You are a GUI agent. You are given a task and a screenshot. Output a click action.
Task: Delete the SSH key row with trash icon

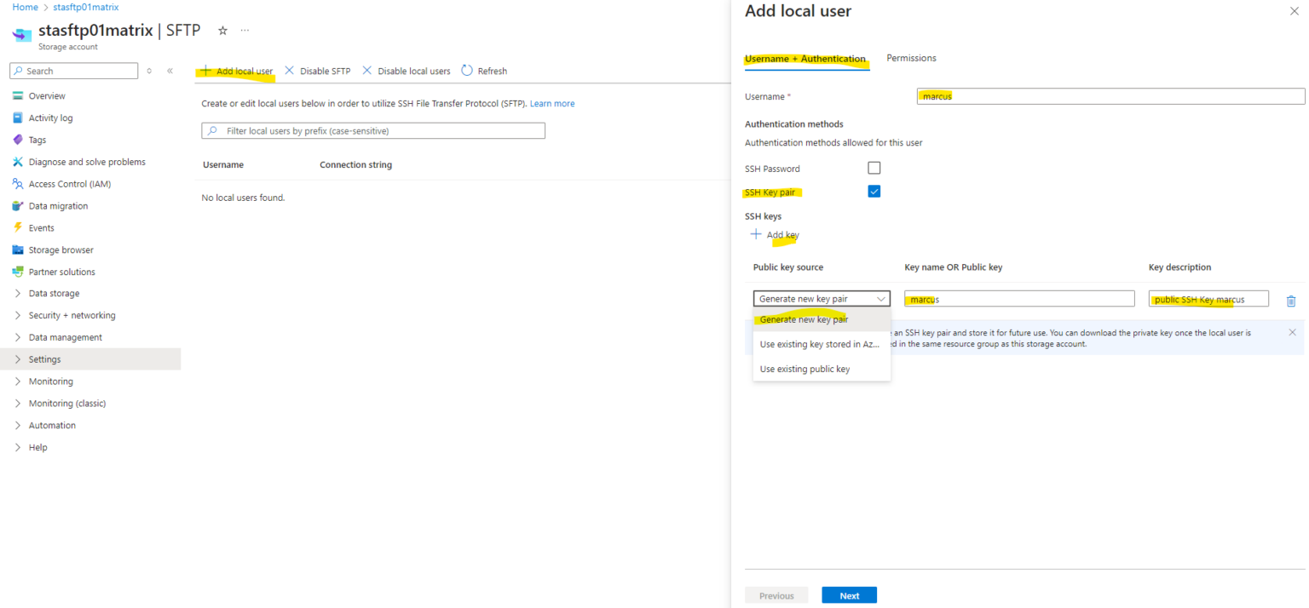coord(1290,301)
